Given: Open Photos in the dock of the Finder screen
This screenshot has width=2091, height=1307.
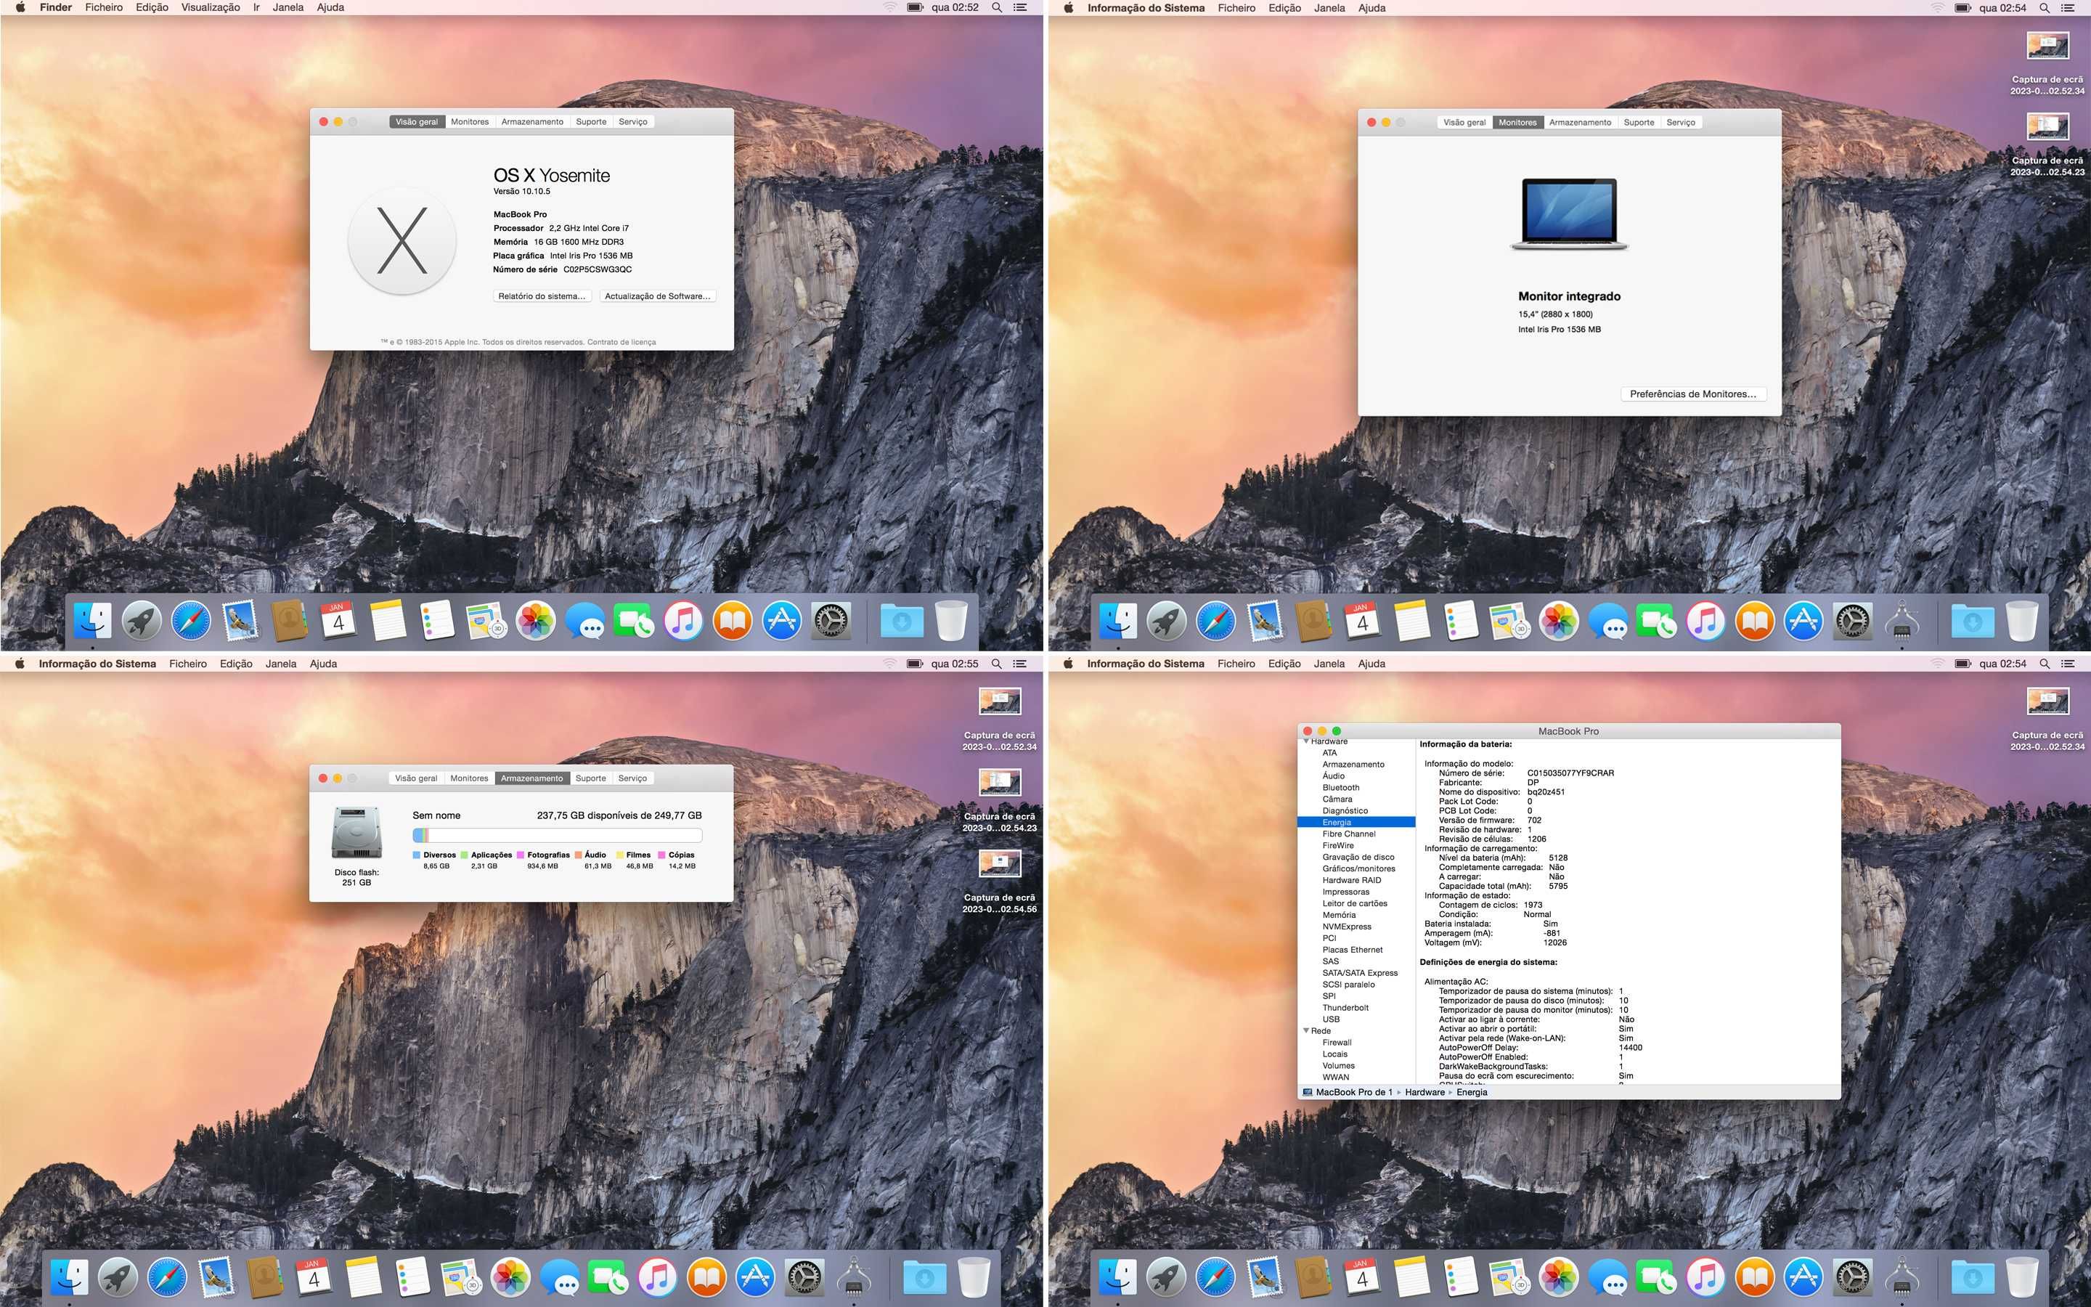Looking at the screenshot, I should point(536,621).
